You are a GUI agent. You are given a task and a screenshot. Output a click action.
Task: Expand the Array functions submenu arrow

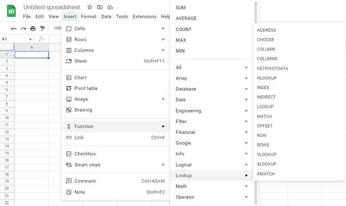pyautogui.click(x=247, y=78)
